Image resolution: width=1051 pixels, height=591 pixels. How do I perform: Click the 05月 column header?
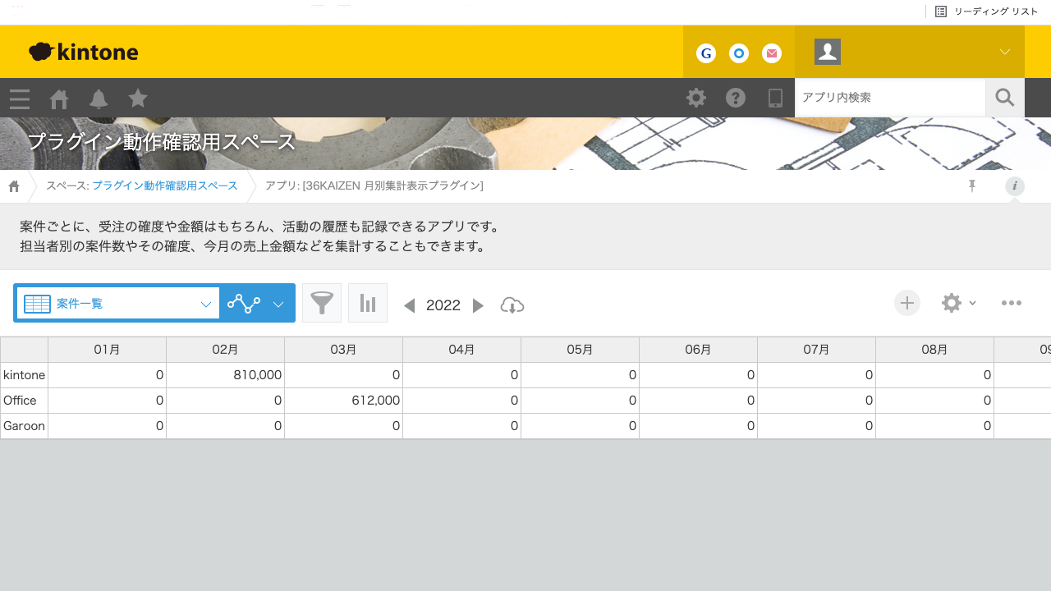581,350
